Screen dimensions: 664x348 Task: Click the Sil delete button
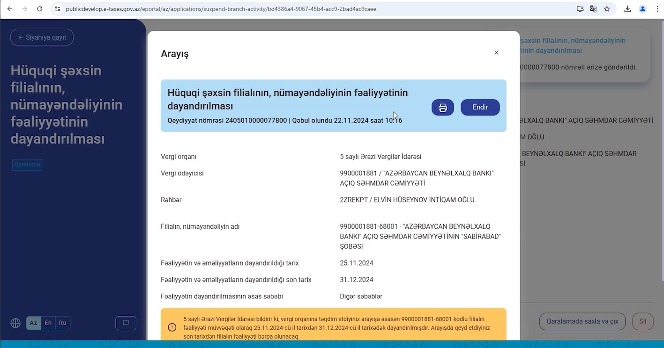tap(642, 322)
